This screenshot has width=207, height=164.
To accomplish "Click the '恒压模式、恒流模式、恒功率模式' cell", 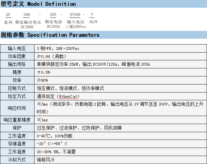I will (121, 88).
